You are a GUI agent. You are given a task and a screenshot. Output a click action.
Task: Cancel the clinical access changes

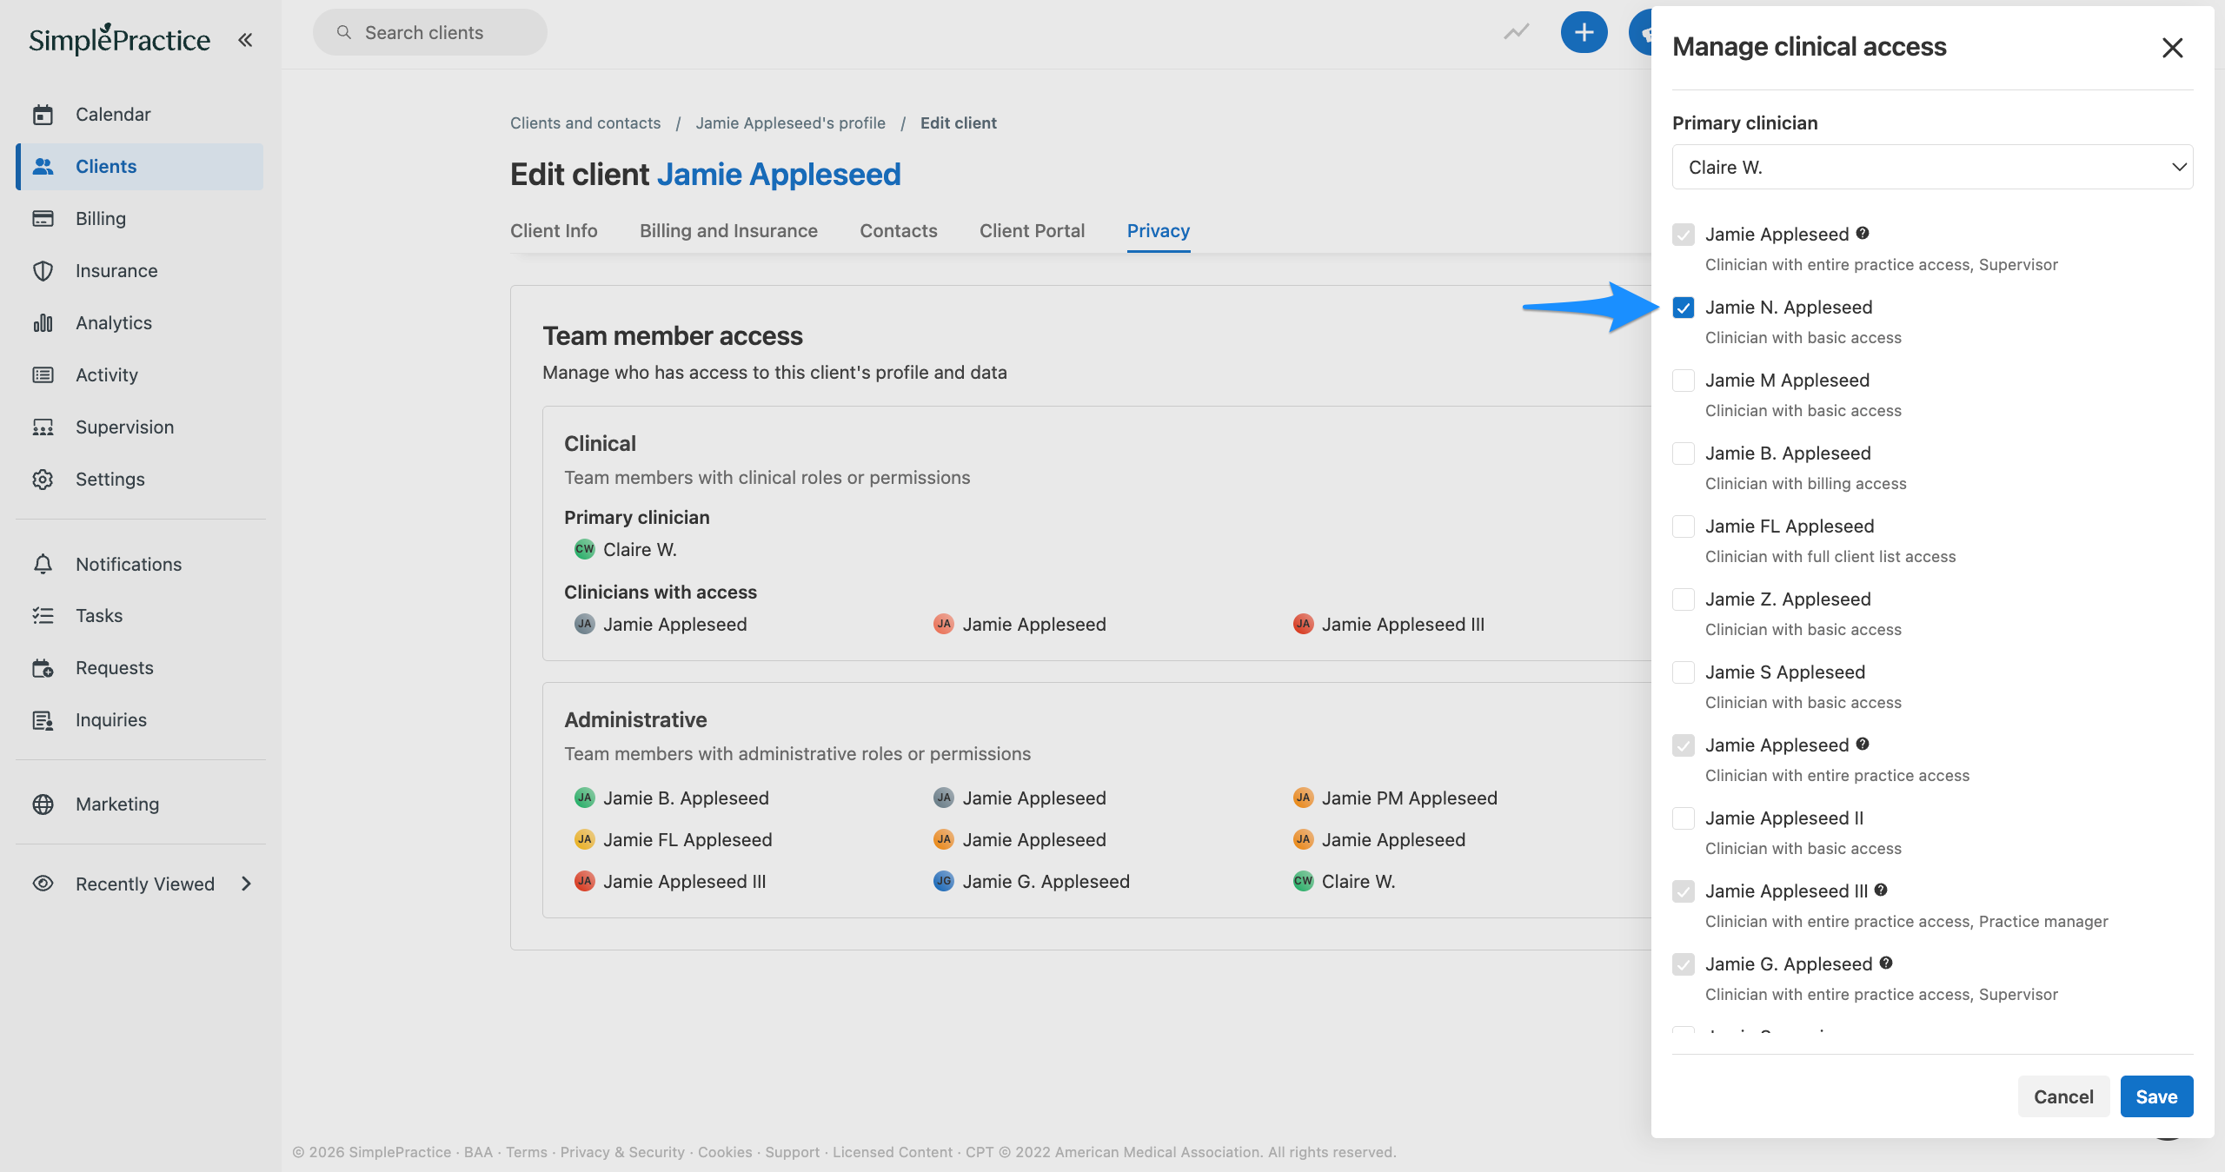pos(2063,1096)
